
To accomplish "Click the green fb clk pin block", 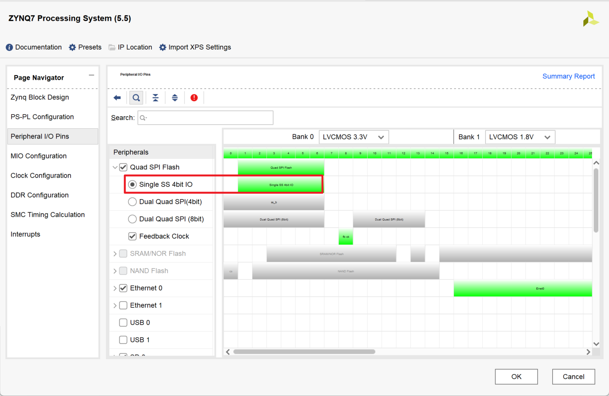I will 346,236.
